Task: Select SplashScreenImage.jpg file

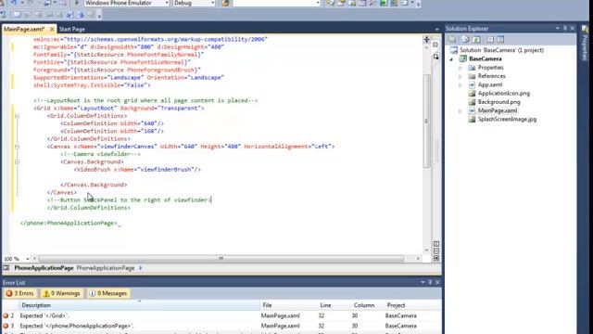Action: 507,120
